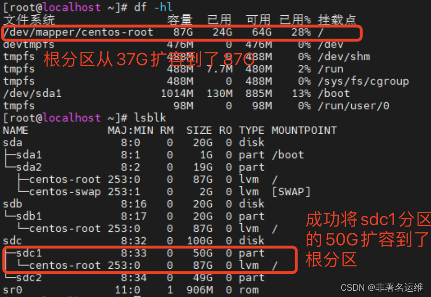Click the /sys/fs/cgroup mount point
431x297 pixels.
[x=363, y=81]
